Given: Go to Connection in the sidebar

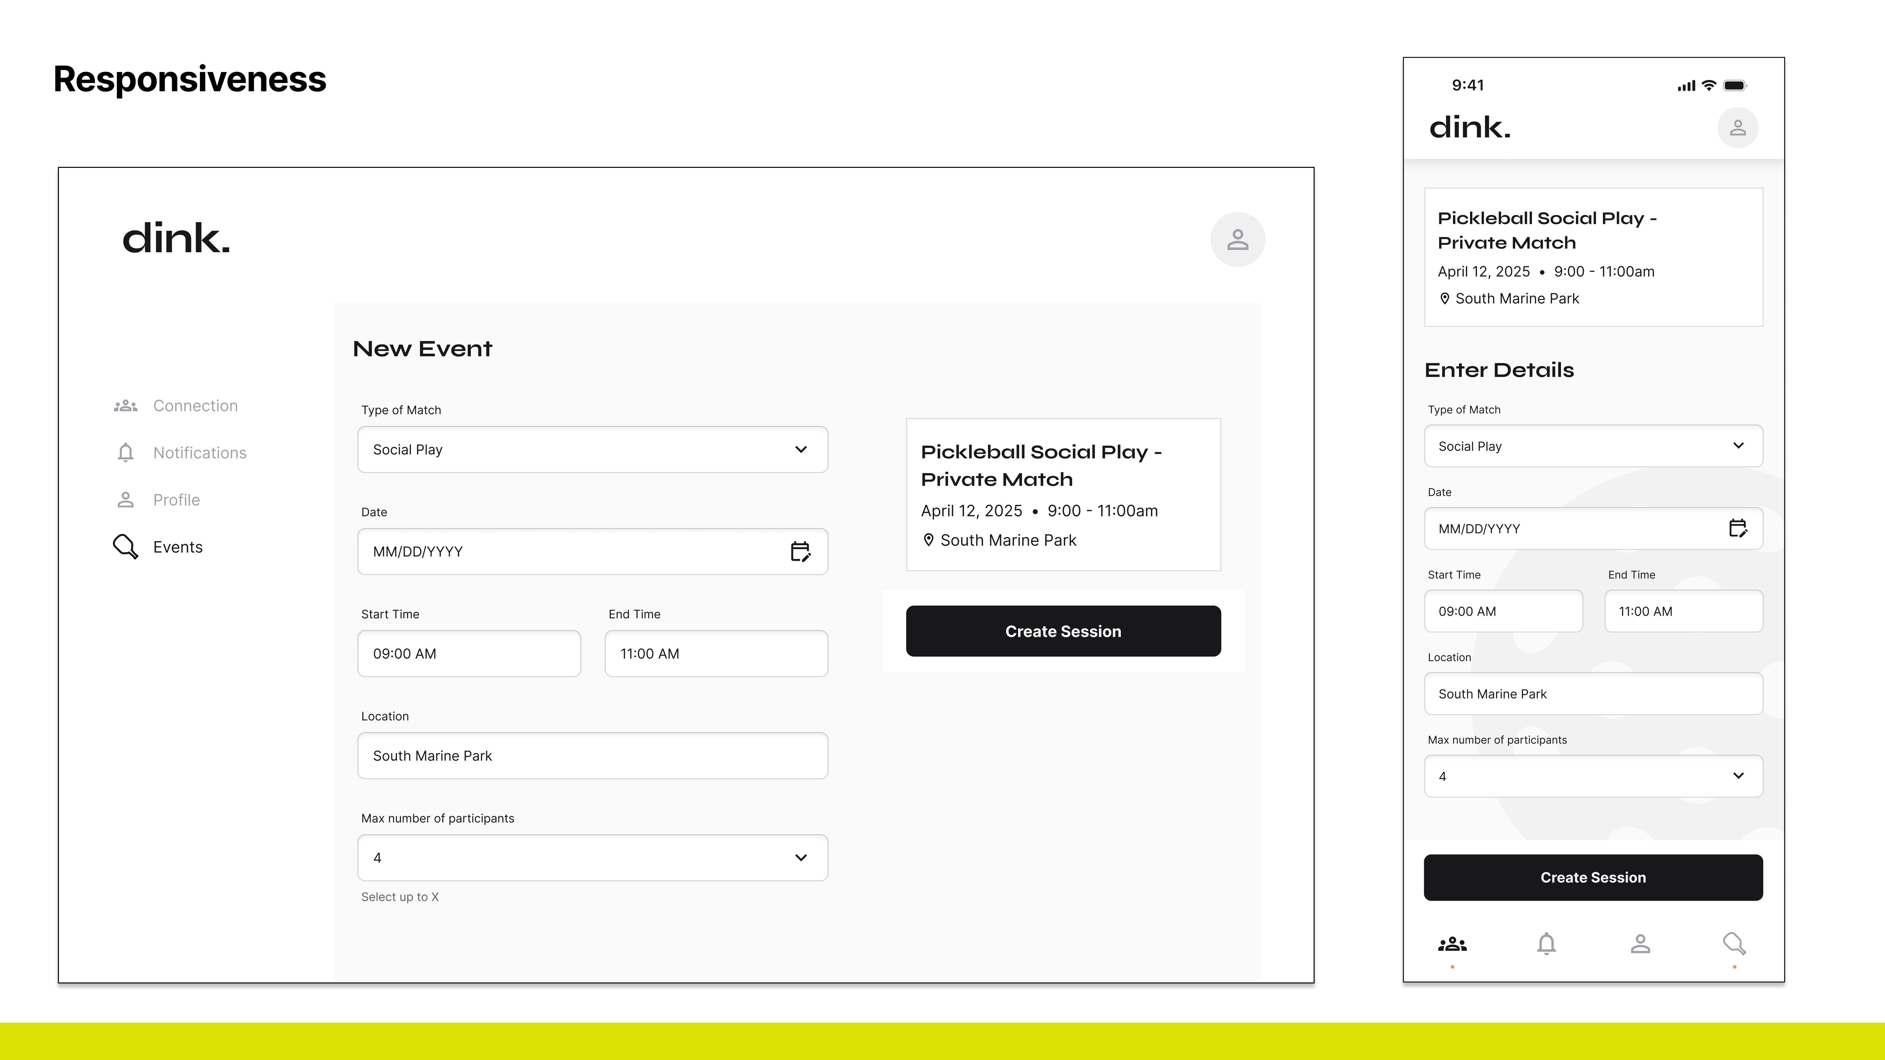Looking at the screenshot, I should click(176, 405).
